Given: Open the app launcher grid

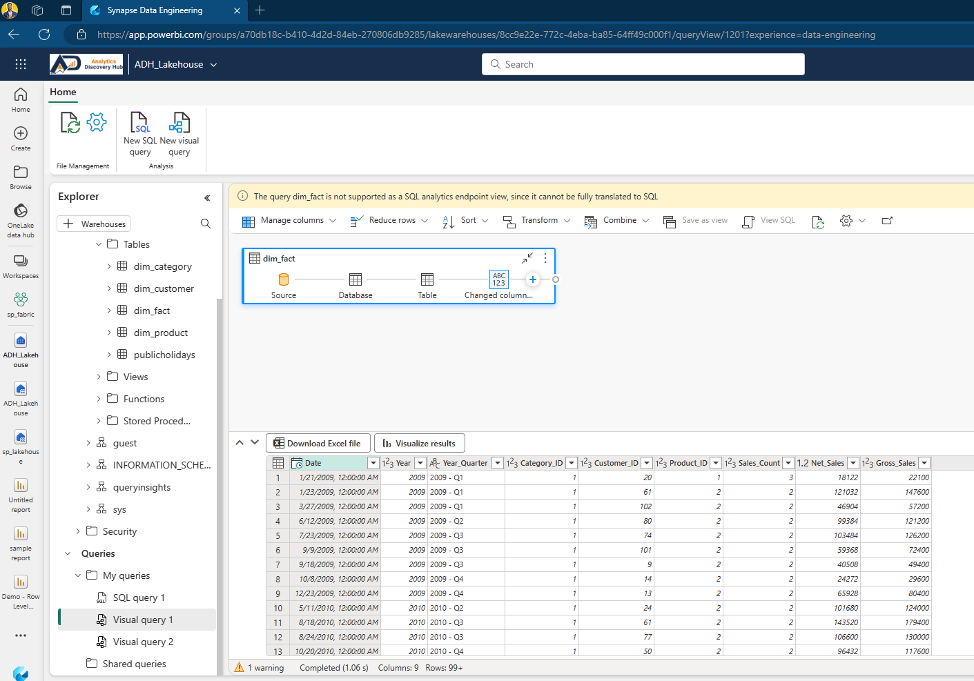Looking at the screenshot, I should 21,64.
